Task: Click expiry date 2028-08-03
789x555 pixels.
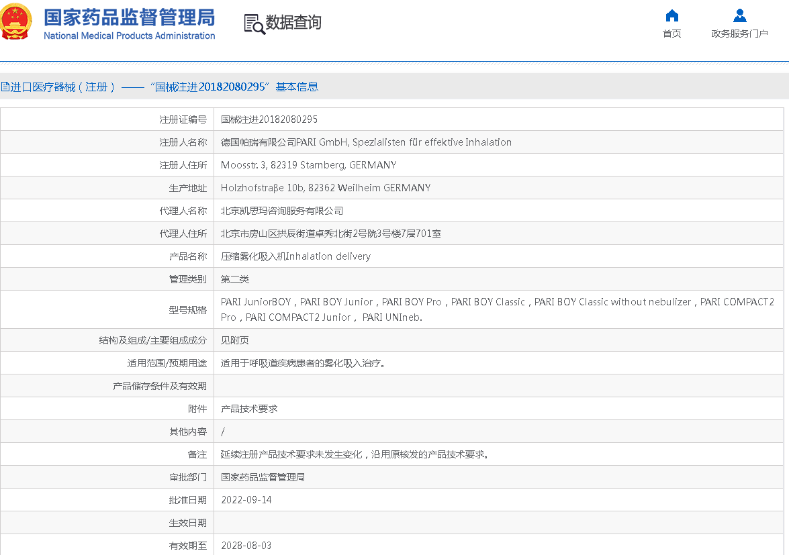Action: pyautogui.click(x=246, y=546)
